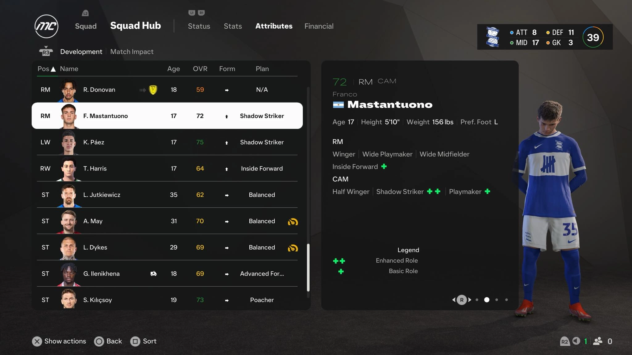Toggle to next player profile page using right arrow
The height and width of the screenshot is (355, 632).
pyautogui.click(x=469, y=300)
